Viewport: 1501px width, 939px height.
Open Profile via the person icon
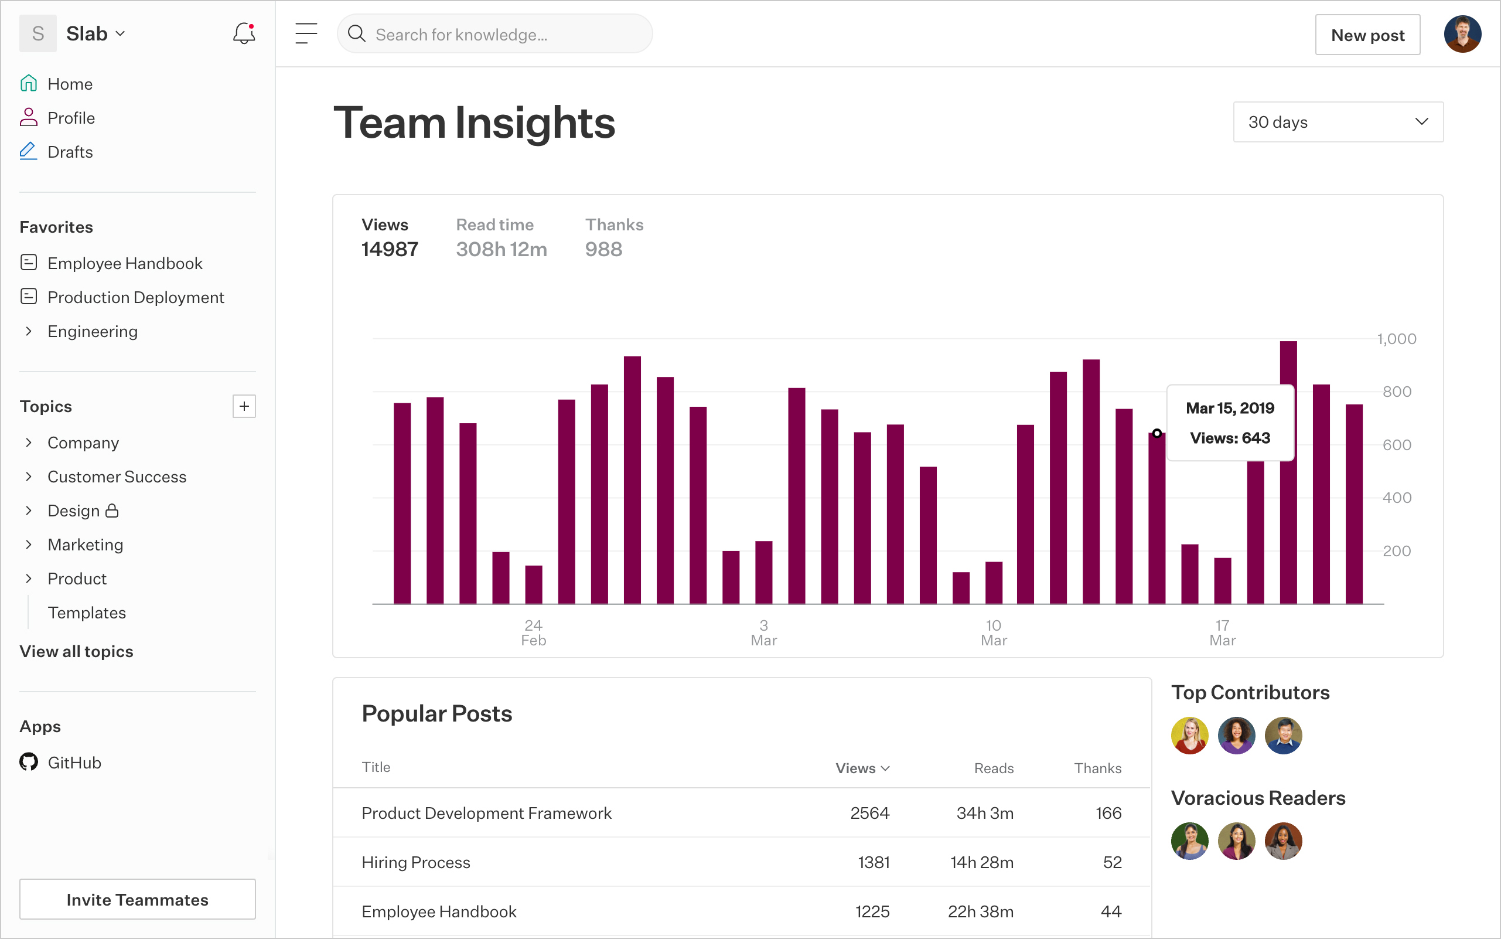coord(29,117)
